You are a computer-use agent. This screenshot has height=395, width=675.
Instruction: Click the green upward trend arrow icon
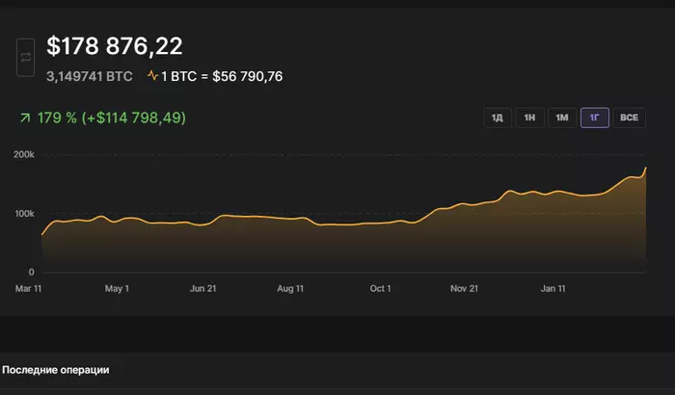click(x=25, y=118)
